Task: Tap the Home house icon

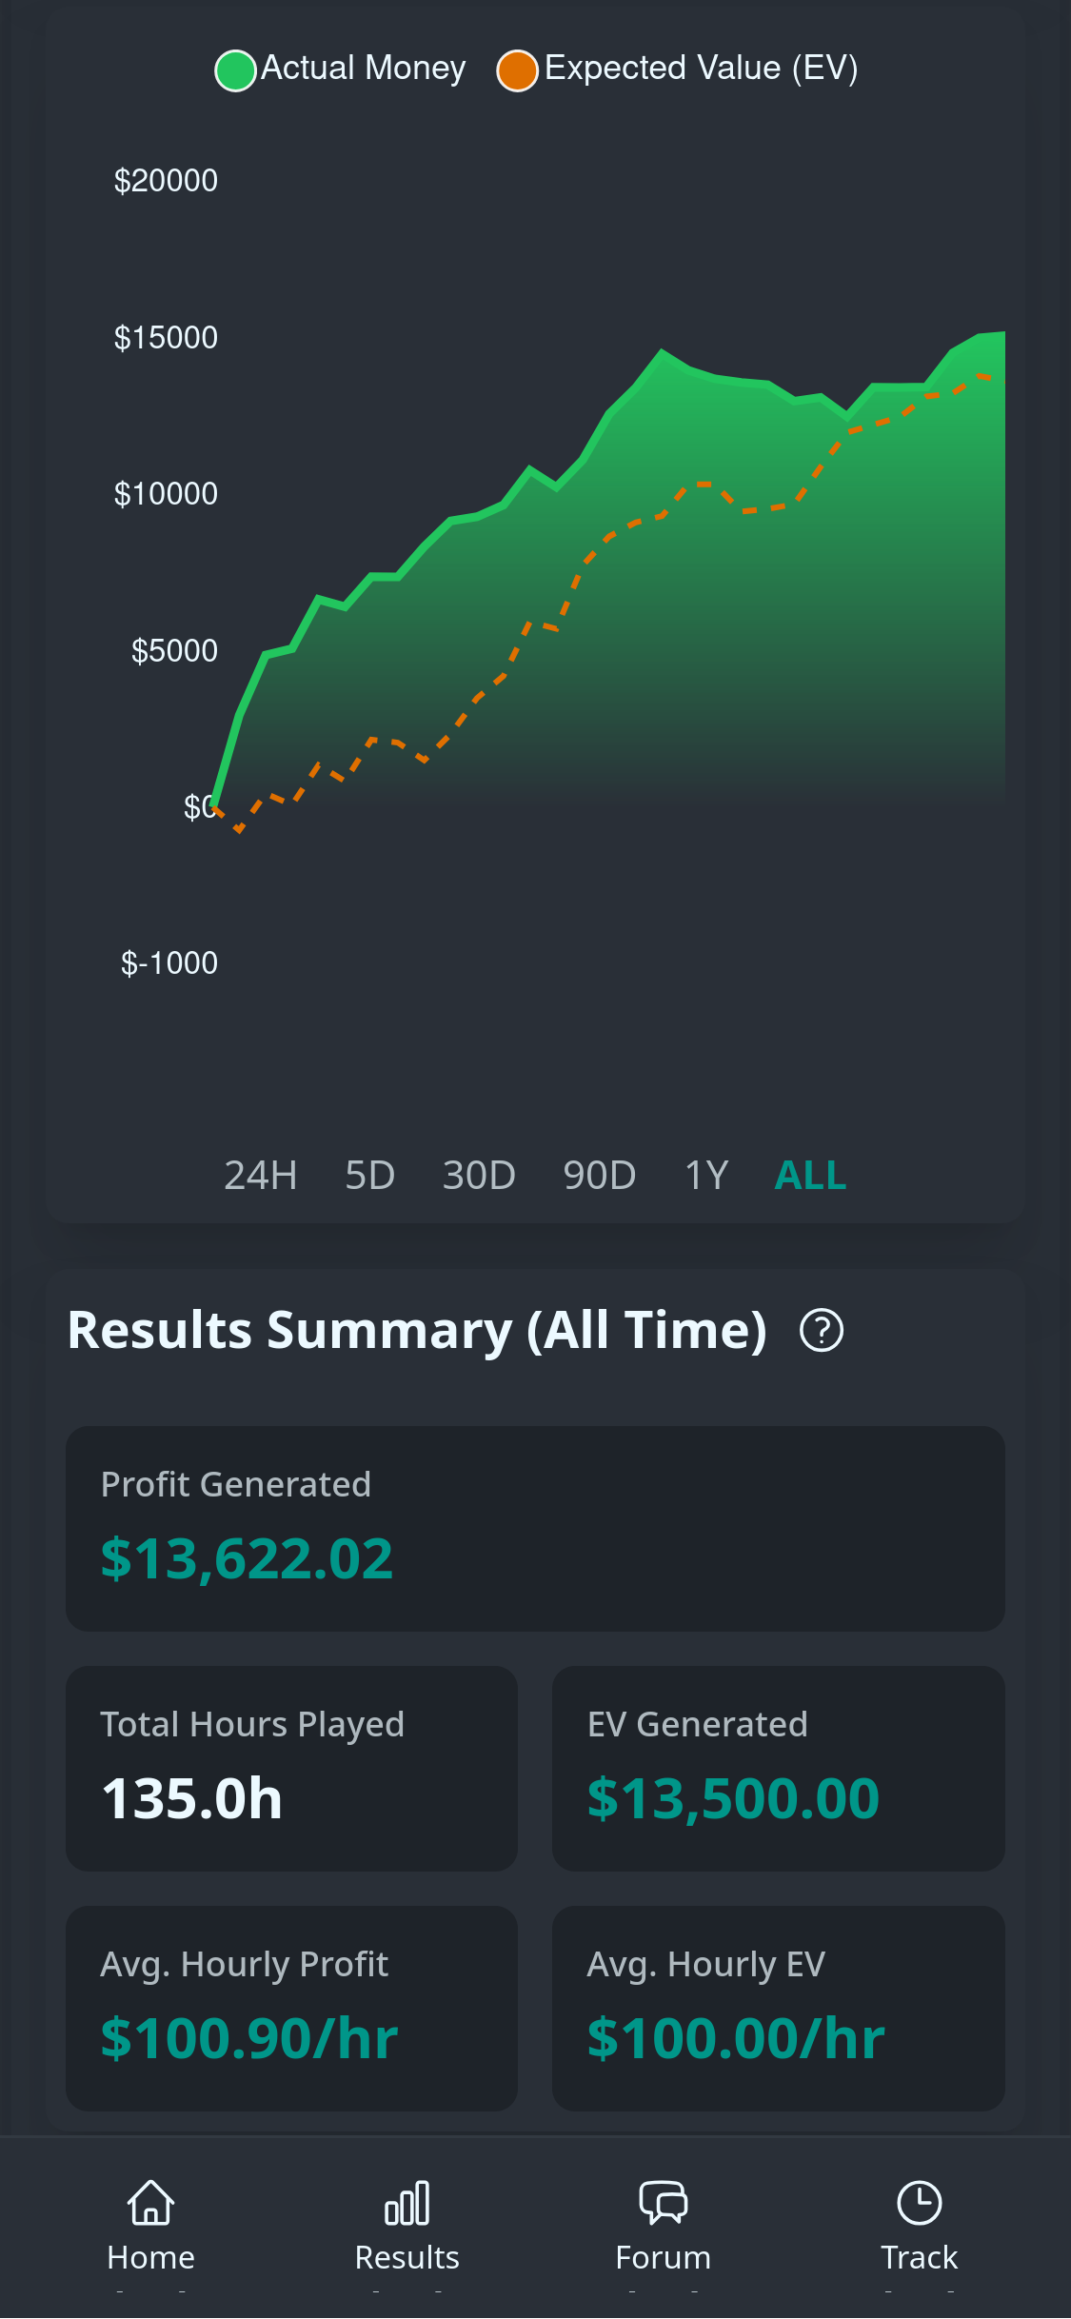Action: pyautogui.click(x=151, y=2203)
